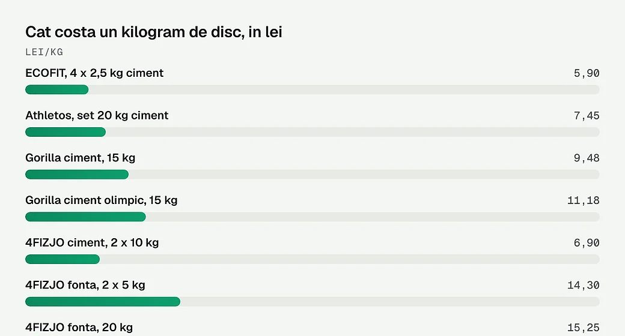This screenshot has width=625, height=336.
Task: Click the green Athletos bar
Action: coord(66,132)
